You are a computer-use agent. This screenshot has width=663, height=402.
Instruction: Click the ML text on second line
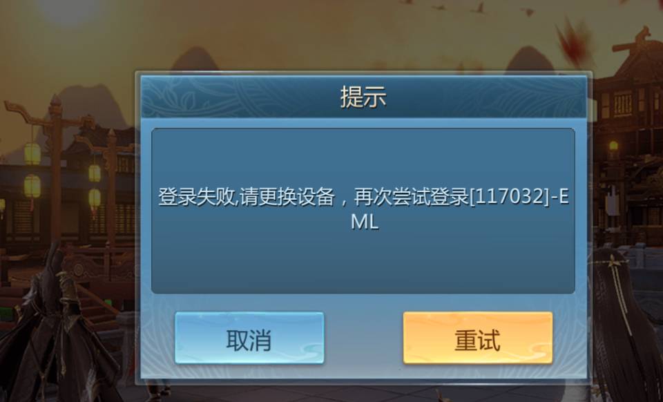click(365, 222)
